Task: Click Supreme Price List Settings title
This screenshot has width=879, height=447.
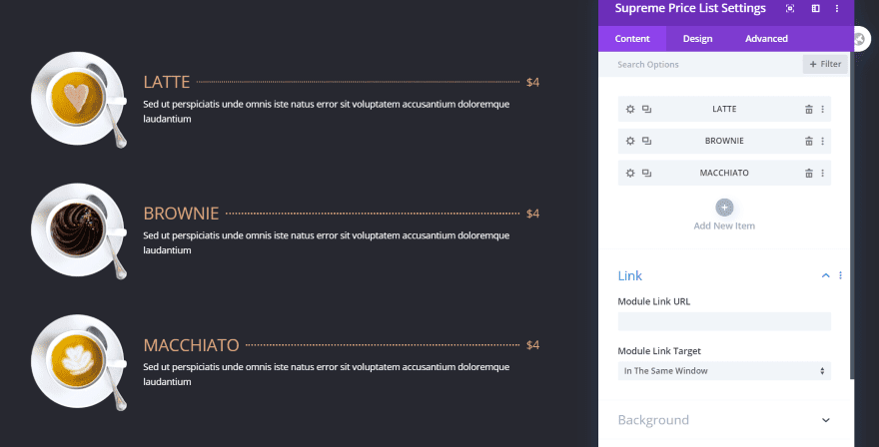Action: pyautogui.click(x=690, y=8)
